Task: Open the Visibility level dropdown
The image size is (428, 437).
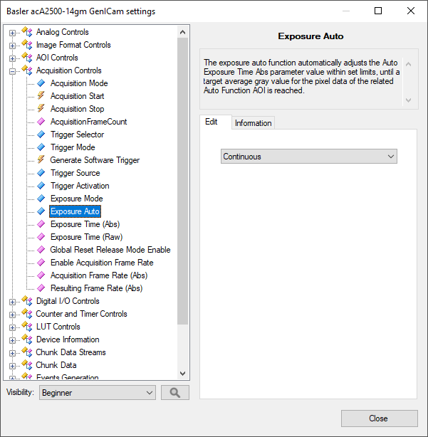Action: click(97, 392)
